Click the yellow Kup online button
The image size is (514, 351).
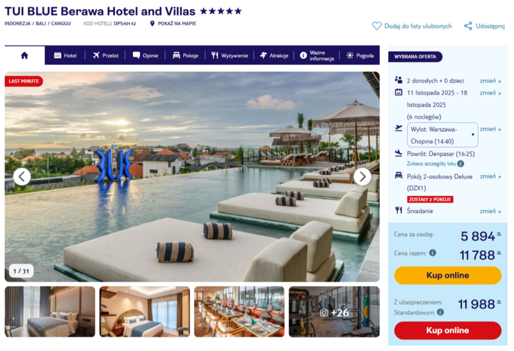click(x=448, y=275)
